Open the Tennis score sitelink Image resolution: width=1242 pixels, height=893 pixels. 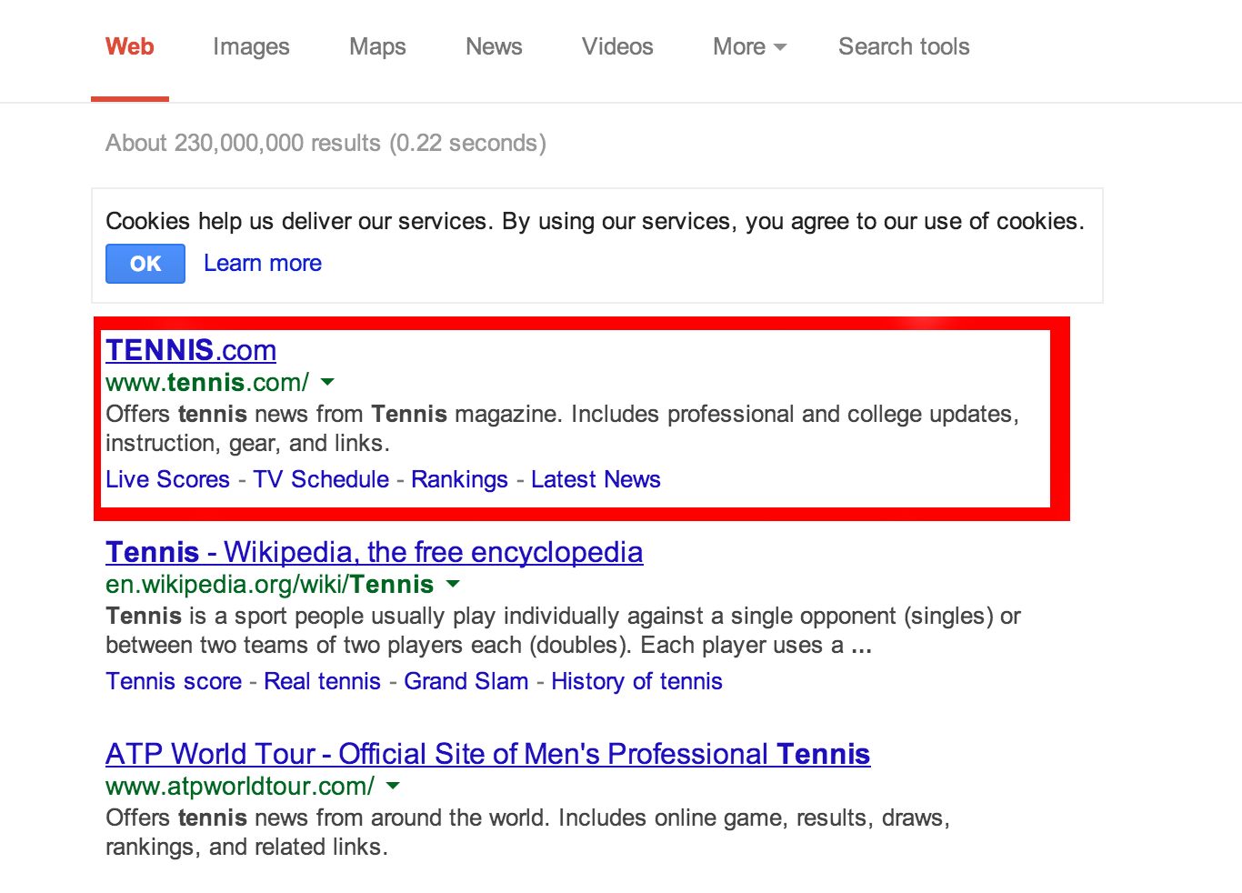click(174, 681)
